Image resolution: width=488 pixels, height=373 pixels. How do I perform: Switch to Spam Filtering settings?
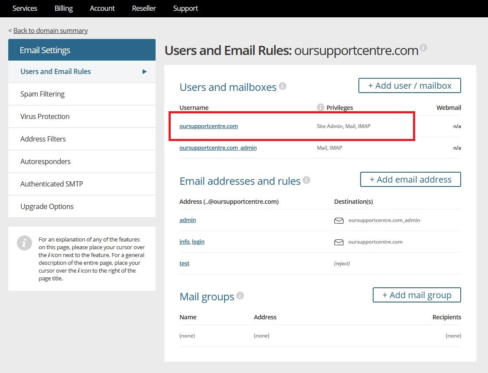point(42,93)
